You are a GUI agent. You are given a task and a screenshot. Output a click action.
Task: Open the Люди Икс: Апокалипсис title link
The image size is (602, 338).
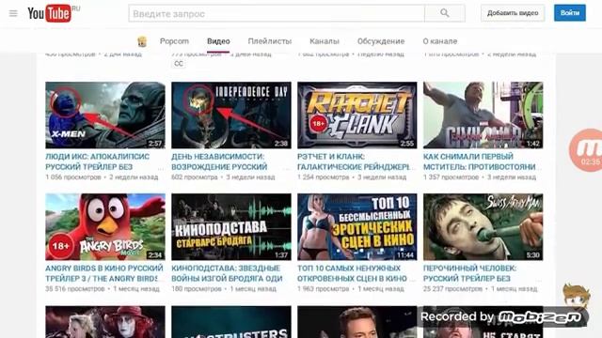98,161
